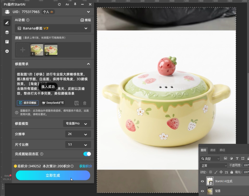Click the 总积分:349252 text
The height and width of the screenshot is (196, 249).
(x=29, y=166)
